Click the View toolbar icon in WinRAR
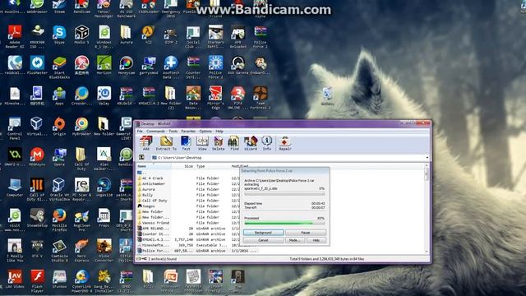The image size is (526, 296). tap(202, 143)
